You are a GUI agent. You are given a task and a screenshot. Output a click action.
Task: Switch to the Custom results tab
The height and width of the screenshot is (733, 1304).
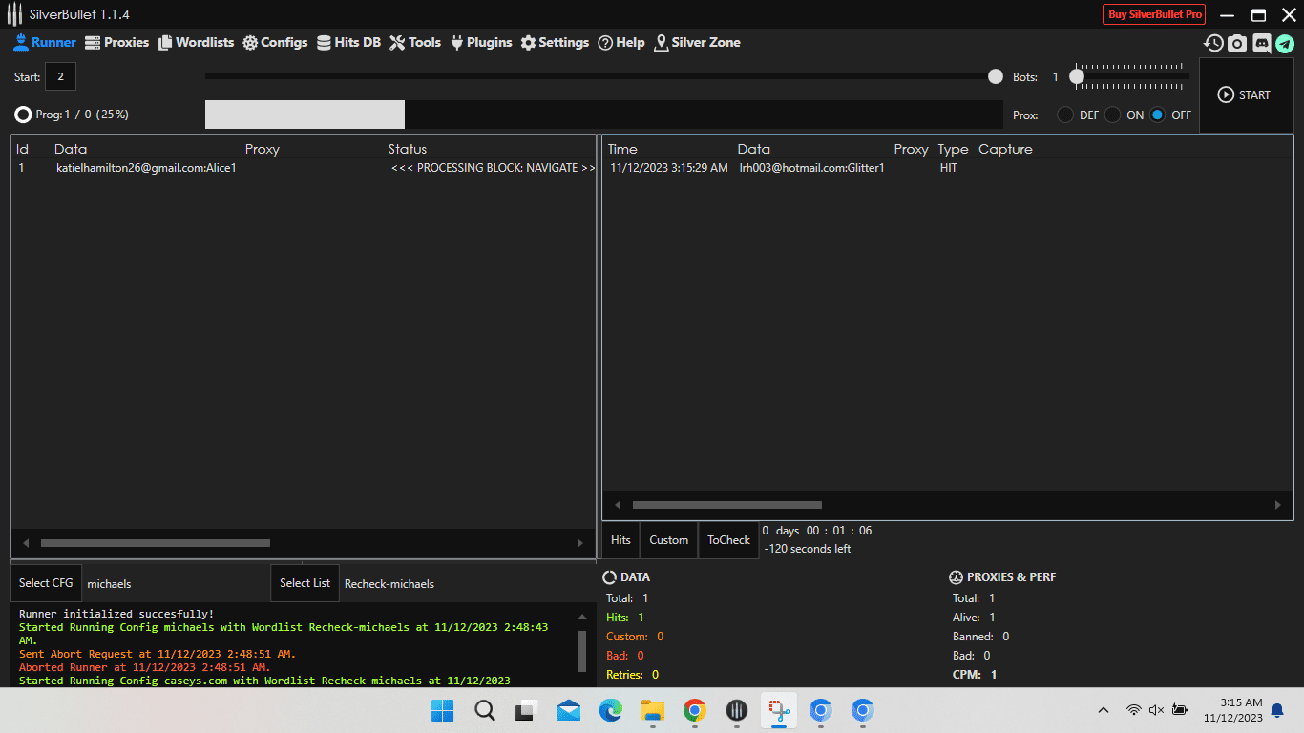point(668,540)
